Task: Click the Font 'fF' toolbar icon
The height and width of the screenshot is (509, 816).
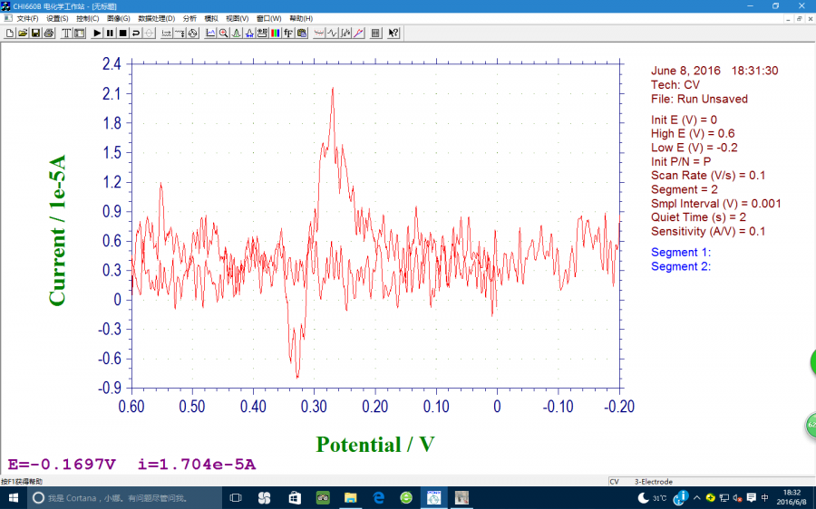Action: click(x=287, y=34)
